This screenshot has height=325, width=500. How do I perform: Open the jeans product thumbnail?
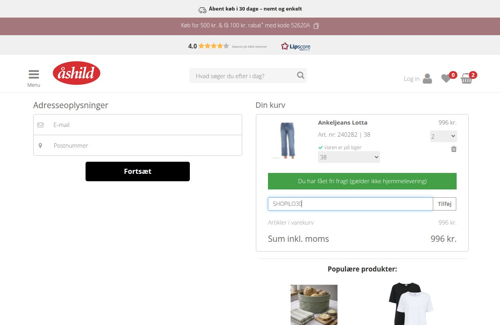pos(288,140)
